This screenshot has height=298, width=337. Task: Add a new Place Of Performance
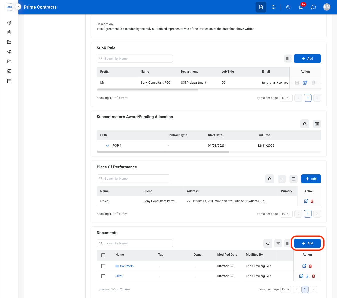point(311,179)
